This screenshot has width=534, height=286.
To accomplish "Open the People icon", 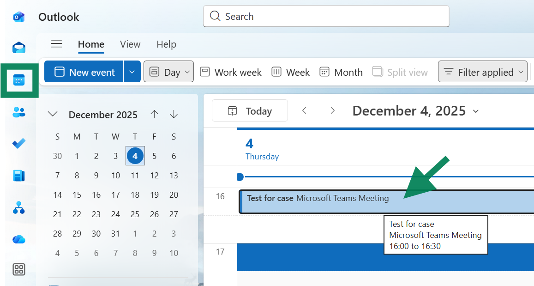I will (19, 112).
